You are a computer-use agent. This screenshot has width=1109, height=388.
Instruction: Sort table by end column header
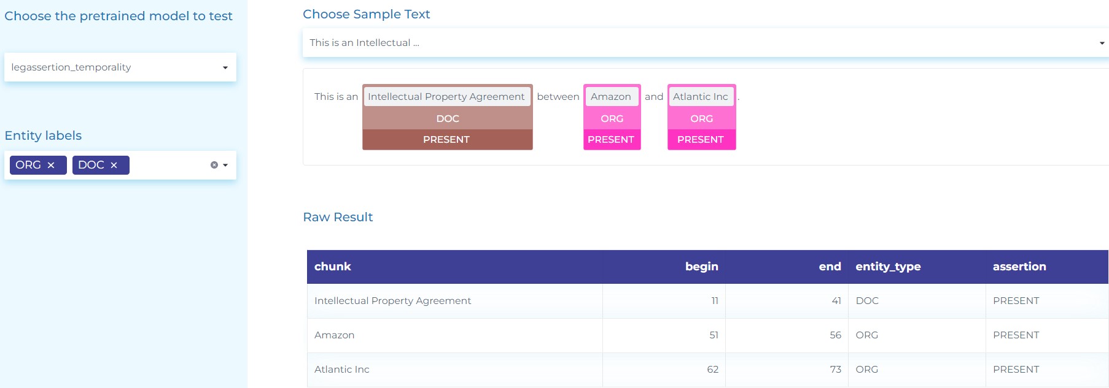pyautogui.click(x=830, y=267)
